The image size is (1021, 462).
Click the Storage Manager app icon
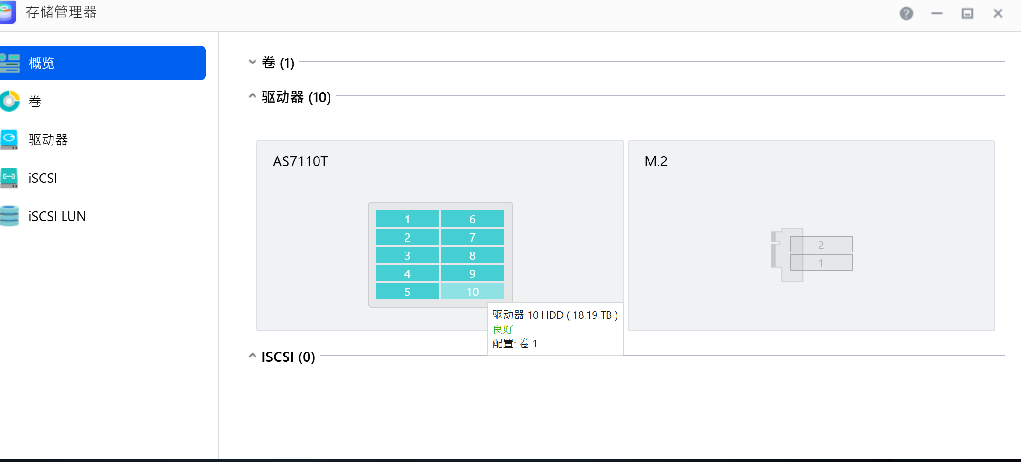point(8,12)
